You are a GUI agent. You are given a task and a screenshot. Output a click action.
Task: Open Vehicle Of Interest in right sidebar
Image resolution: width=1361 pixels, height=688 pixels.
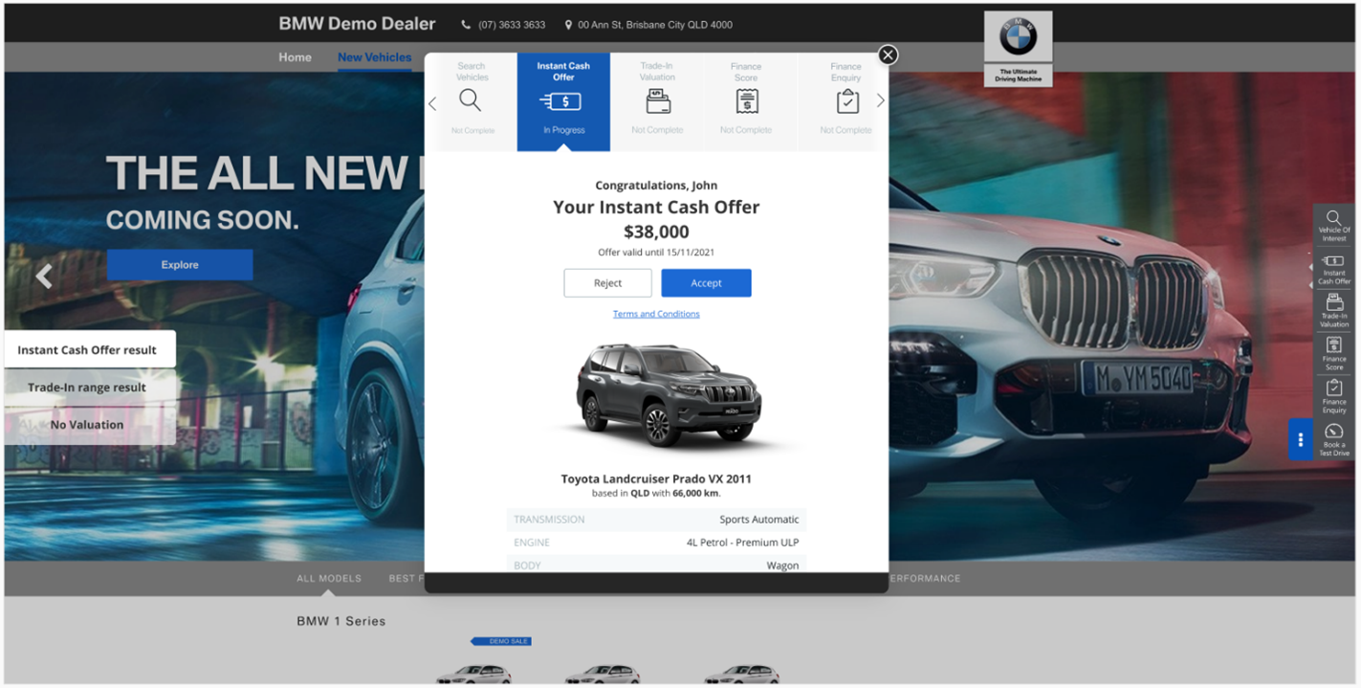coord(1333,227)
